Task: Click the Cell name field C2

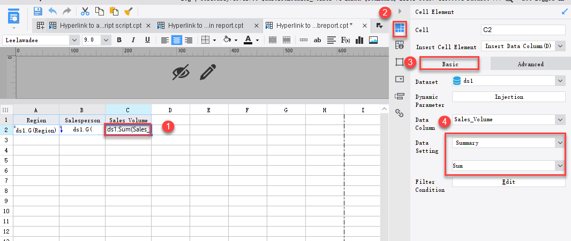Action: tap(523, 30)
